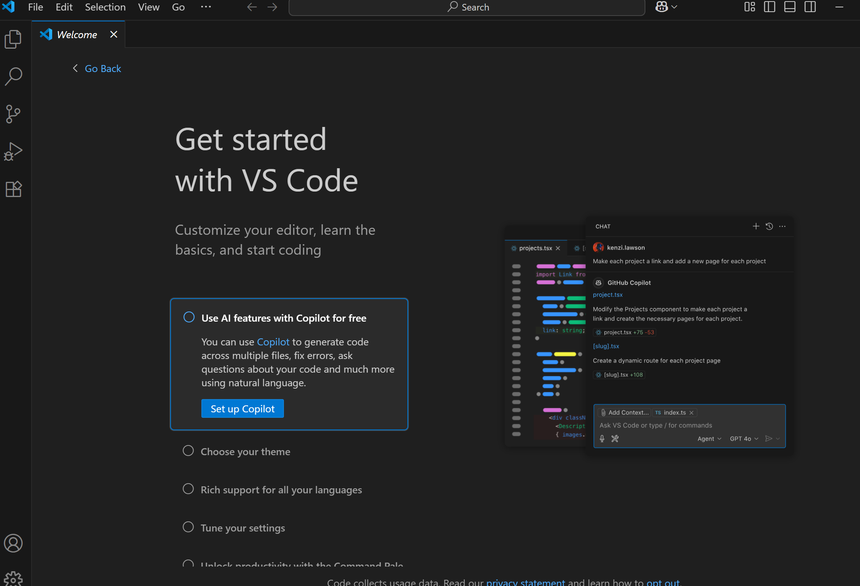The image size is (860, 586).
Task: Open the Run and Debug view
Action: tap(13, 151)
